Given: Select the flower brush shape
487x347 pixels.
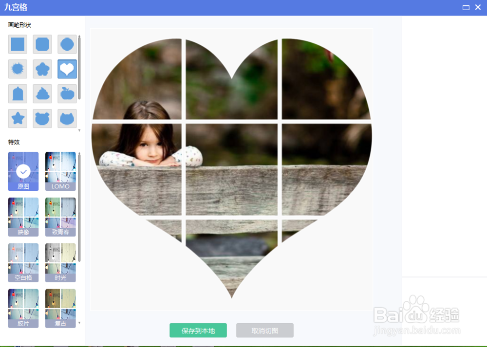Looking at the screenshot, I should pyautogui.click(x=42, y=69).
